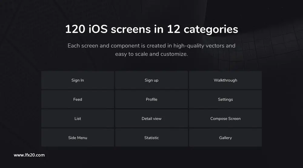Open the Profile category tile
This screenshot has width=303, height=168.
click(x=151, y=99)
